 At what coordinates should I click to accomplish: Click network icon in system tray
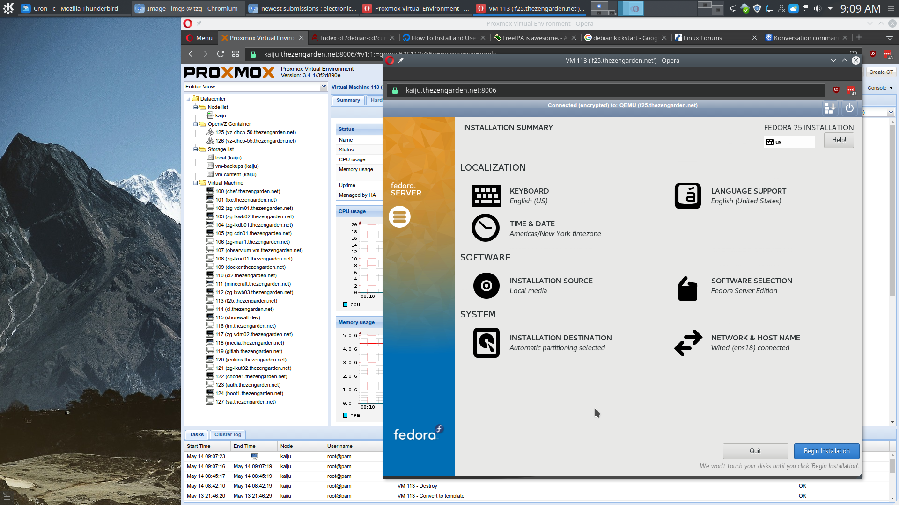[x=769, y=8]
